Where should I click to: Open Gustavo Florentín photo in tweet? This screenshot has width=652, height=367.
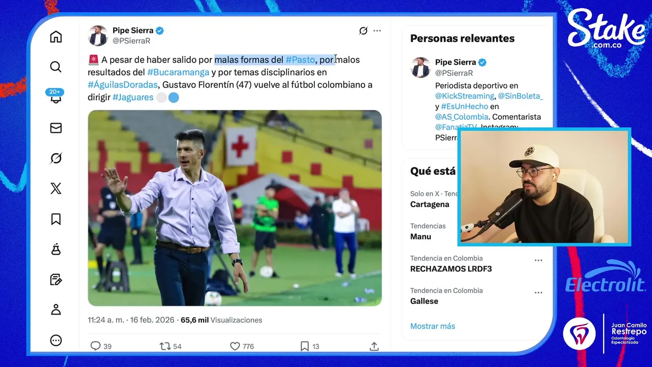click(x=235, y=208)
